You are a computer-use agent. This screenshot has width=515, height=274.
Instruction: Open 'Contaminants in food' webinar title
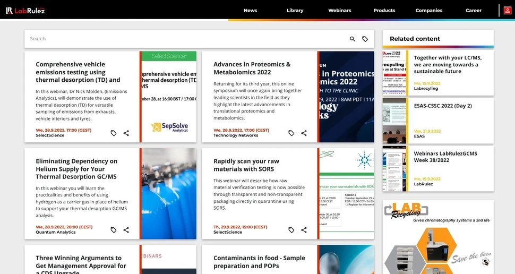pos(259,262)
